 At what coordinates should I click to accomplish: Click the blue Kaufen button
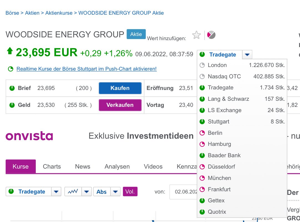tap(120, 88)
